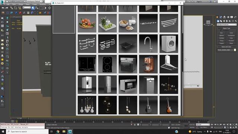The width and height of the screenshot is (238, 134).
Task: Click the Auto Key button
Action: coord(192,125)
